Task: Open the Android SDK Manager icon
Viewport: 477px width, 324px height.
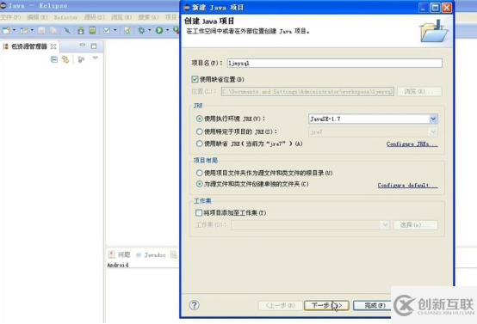Action: 81,30
